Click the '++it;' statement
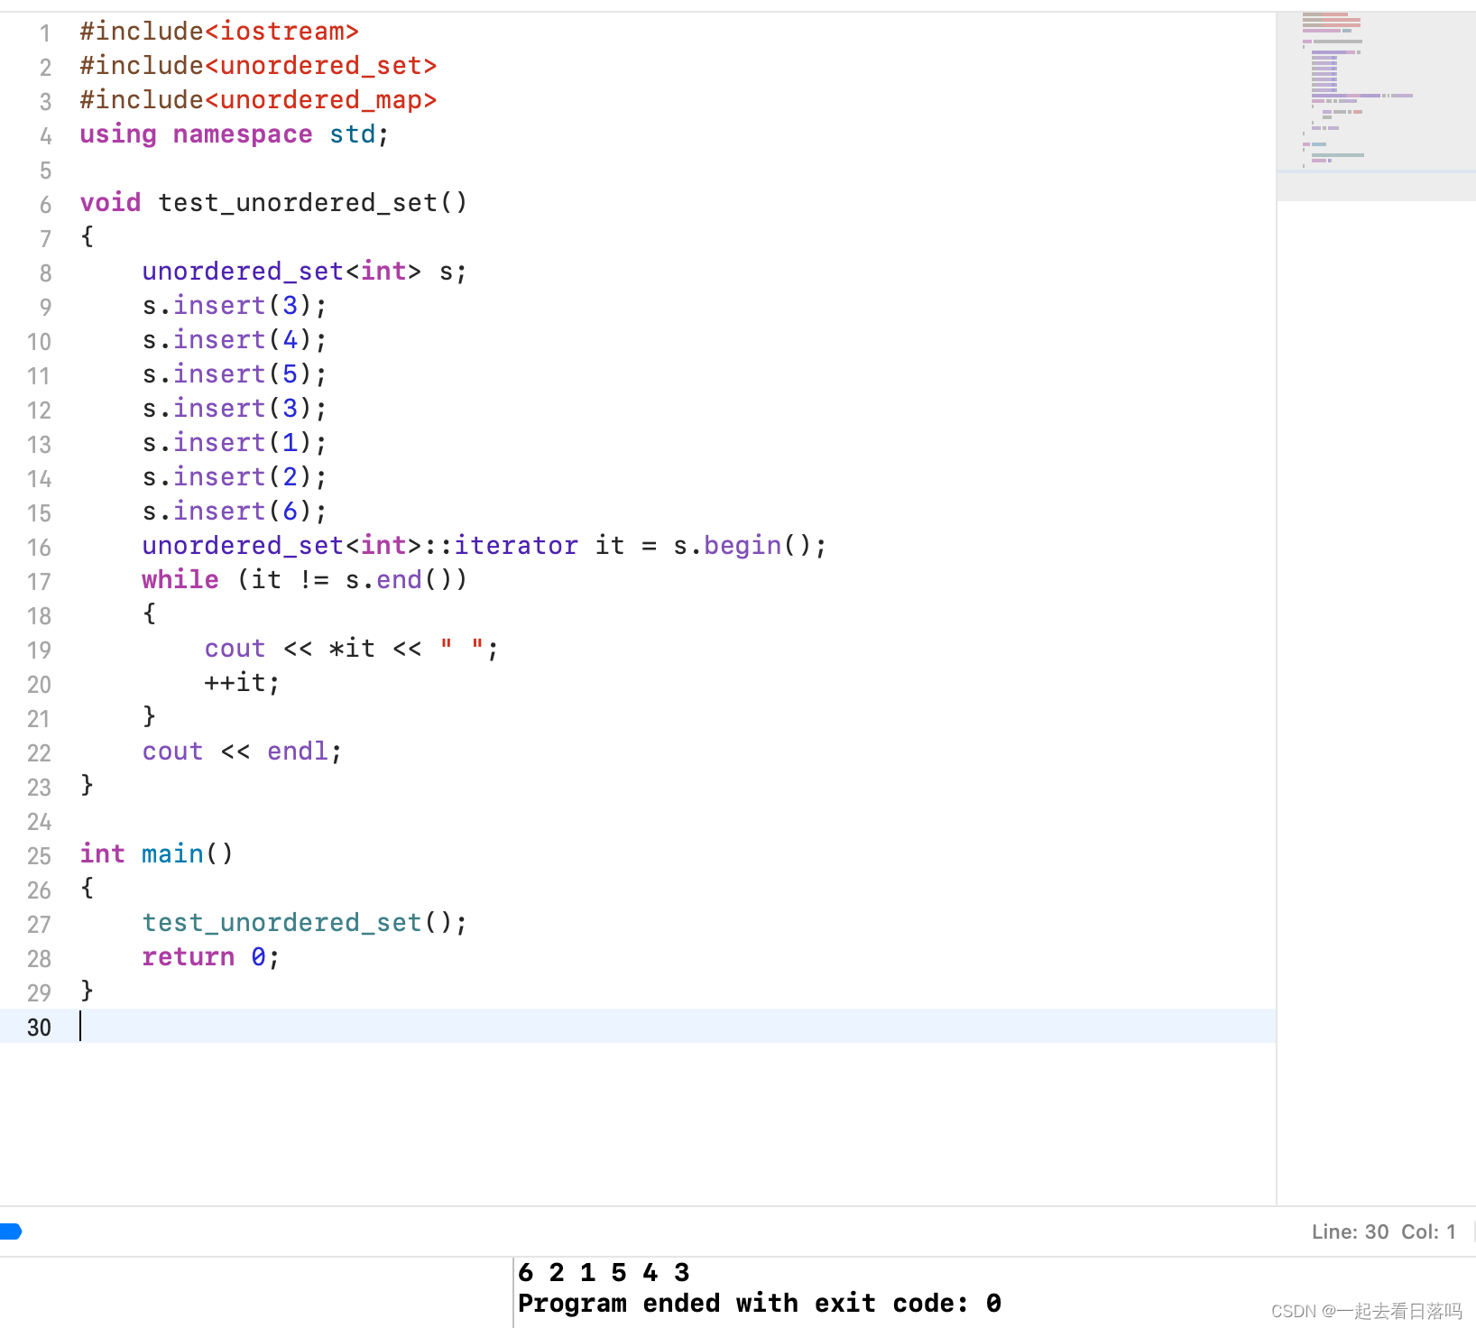1476x1328 pixels. (x=242, y=683)
